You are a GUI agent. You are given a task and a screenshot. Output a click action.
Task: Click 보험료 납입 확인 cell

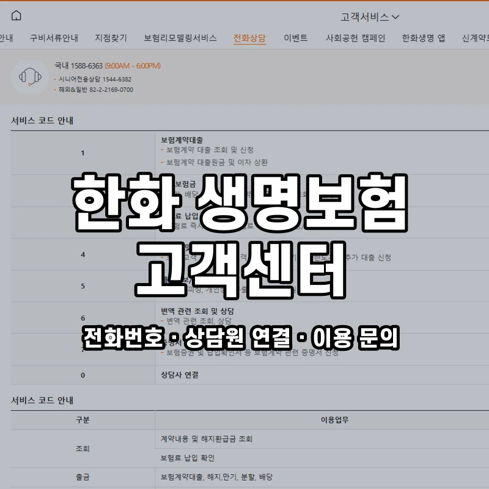click(188, 458)
